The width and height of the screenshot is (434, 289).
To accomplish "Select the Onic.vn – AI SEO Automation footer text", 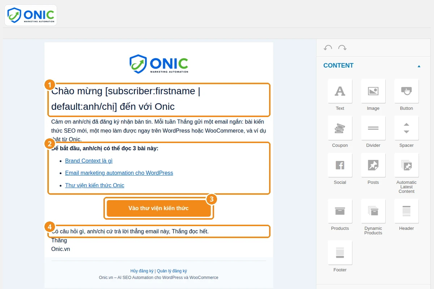I will coord(159,277).
